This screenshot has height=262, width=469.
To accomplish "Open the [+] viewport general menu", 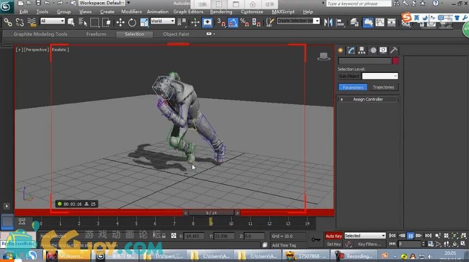I will 20,50.
